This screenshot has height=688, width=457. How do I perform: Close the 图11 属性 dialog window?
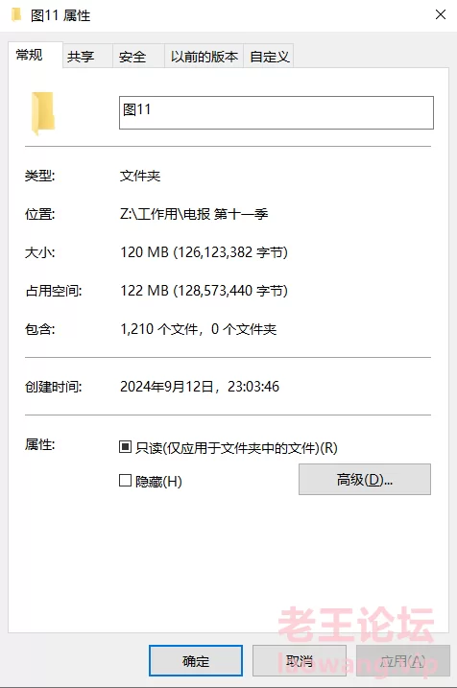(x=441, y=14)
